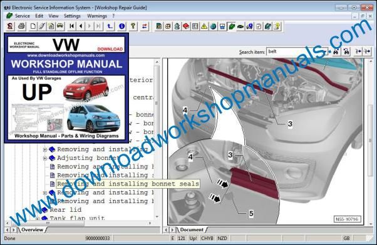Click the highlighted green workshop repair guide icon
Screen dimensions: 377x245
click(231, 26)
